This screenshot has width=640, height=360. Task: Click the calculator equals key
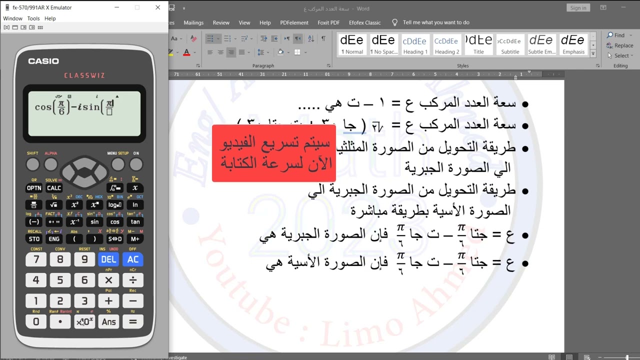pos(132,322)
